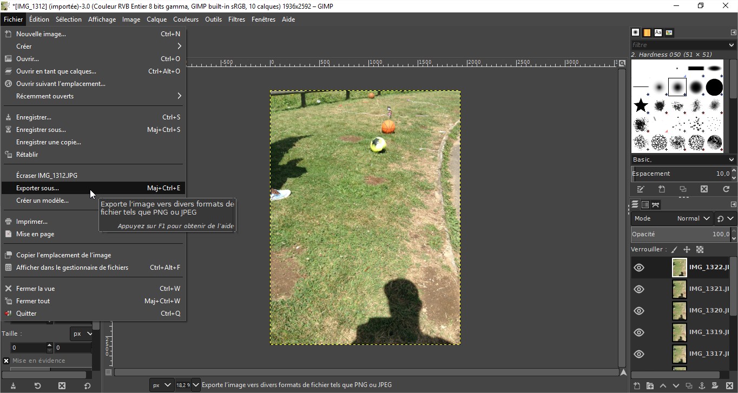Click the Opacité slider in Layers panel
Viewport: 738px width, 393px height.
point(680,234)
